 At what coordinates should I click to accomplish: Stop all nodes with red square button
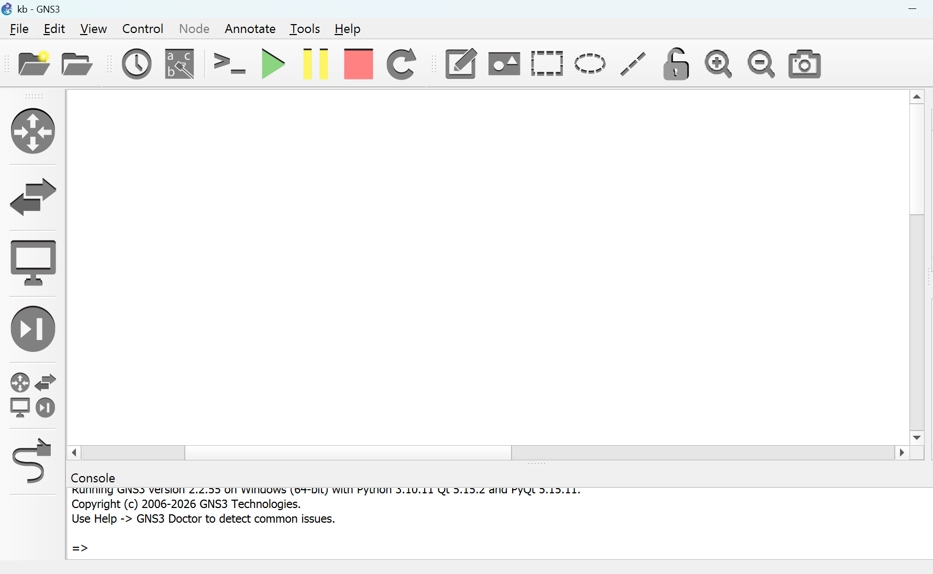[x=359, y=64]
